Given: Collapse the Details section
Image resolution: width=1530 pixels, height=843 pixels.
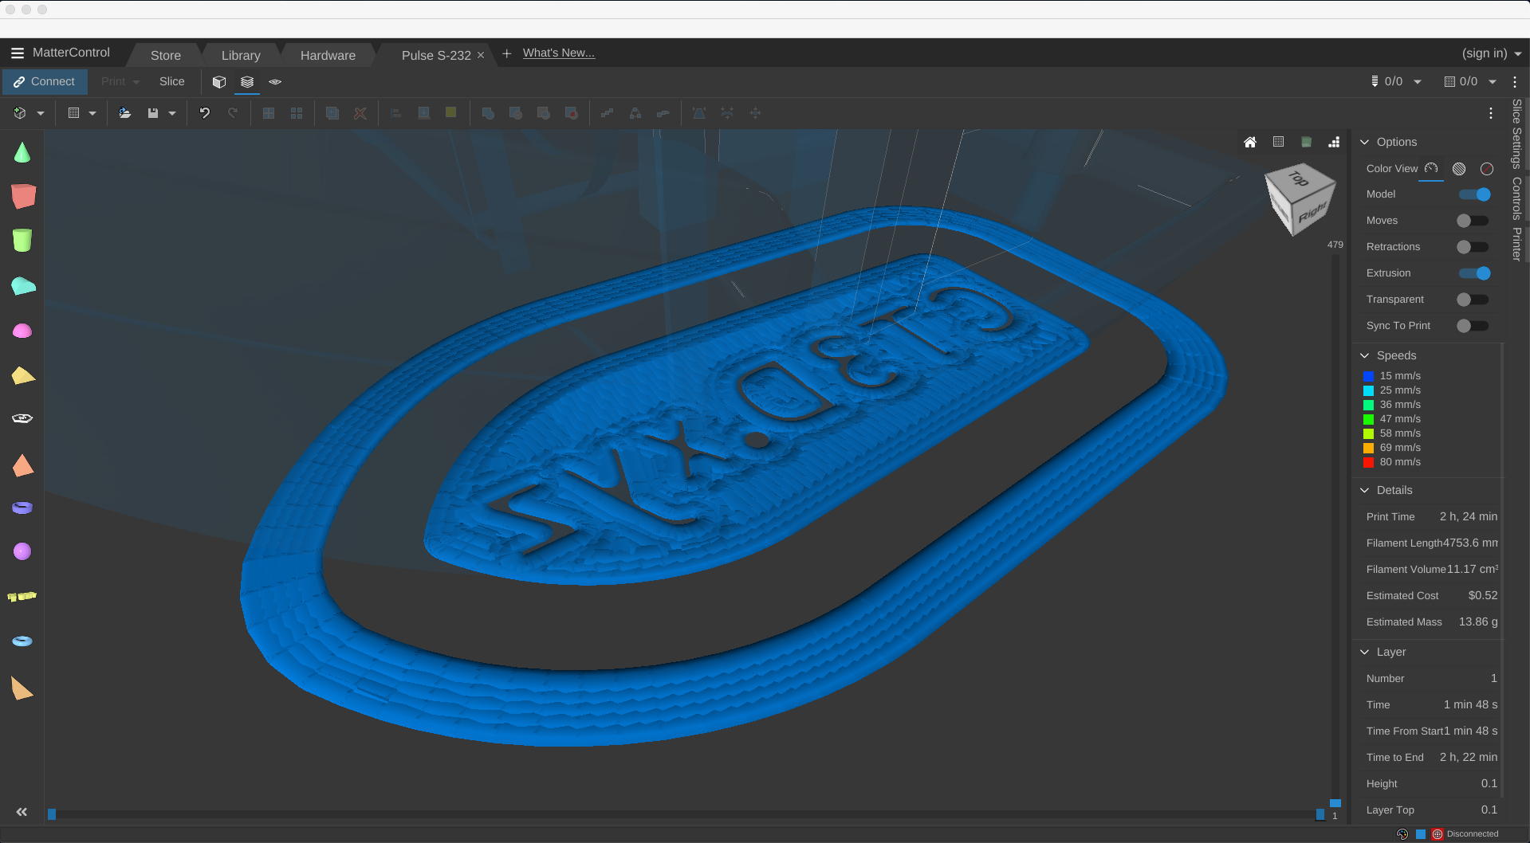Looking at the screenshot, I should tap(1365, 490).
